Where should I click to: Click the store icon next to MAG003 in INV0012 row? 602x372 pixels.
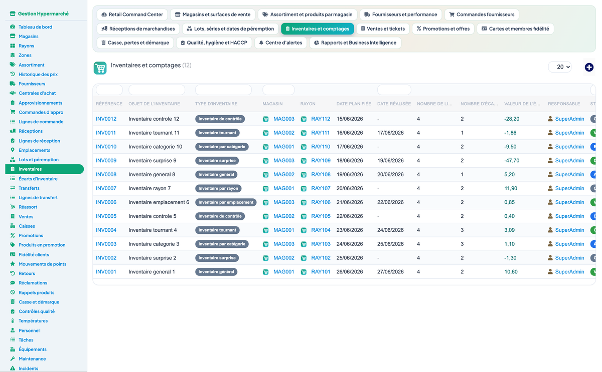(266, 119)
